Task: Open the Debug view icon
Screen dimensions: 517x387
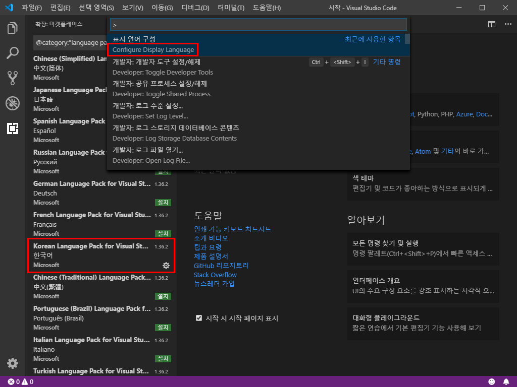Action: 13,103
